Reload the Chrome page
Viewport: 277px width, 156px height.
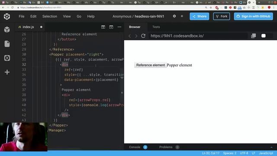click(x=13, y=8)
